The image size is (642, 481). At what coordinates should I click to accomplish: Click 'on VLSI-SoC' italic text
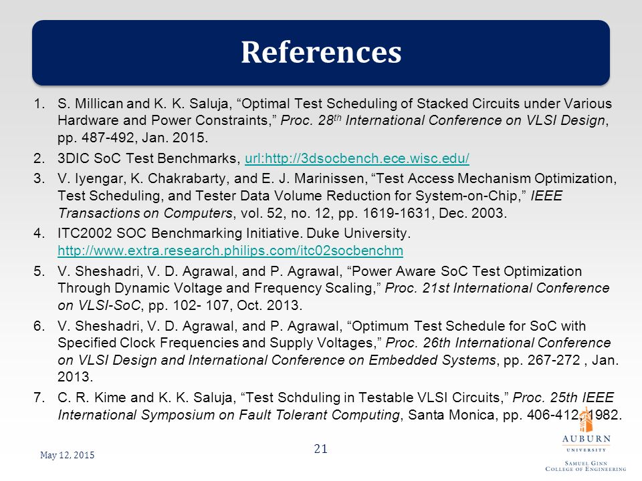coord(100,305)
